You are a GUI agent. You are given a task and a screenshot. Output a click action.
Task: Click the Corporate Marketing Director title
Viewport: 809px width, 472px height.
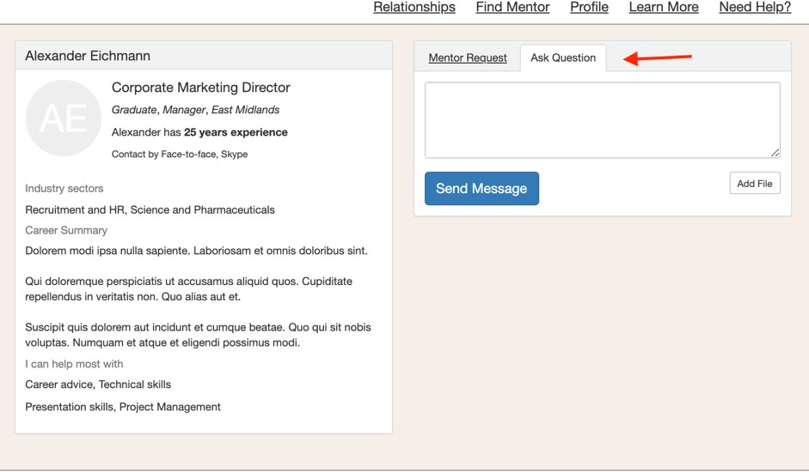[201, 88]
